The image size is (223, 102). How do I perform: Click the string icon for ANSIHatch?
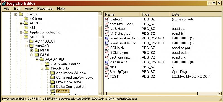pos(107,29)
